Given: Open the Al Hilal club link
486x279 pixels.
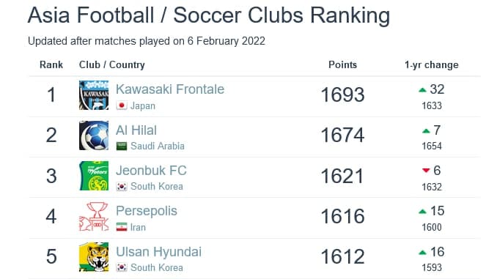Looking at the screenshot, I should tap(136, 130).
